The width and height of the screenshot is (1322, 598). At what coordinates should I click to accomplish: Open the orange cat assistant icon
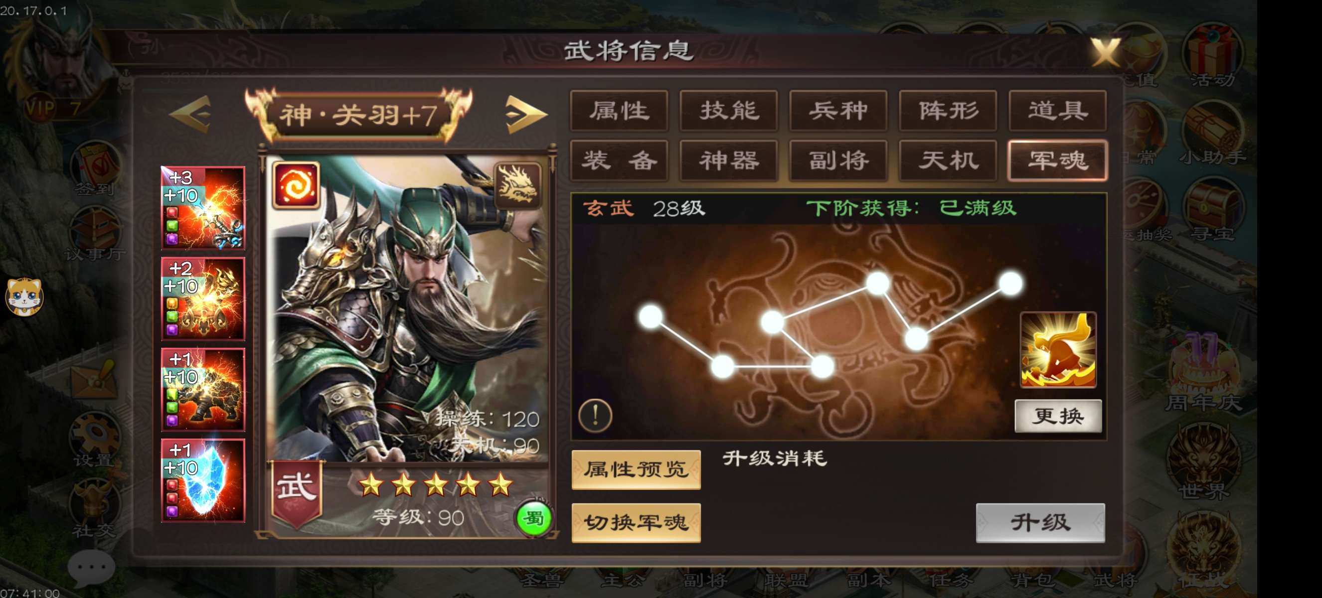(23, 297)
